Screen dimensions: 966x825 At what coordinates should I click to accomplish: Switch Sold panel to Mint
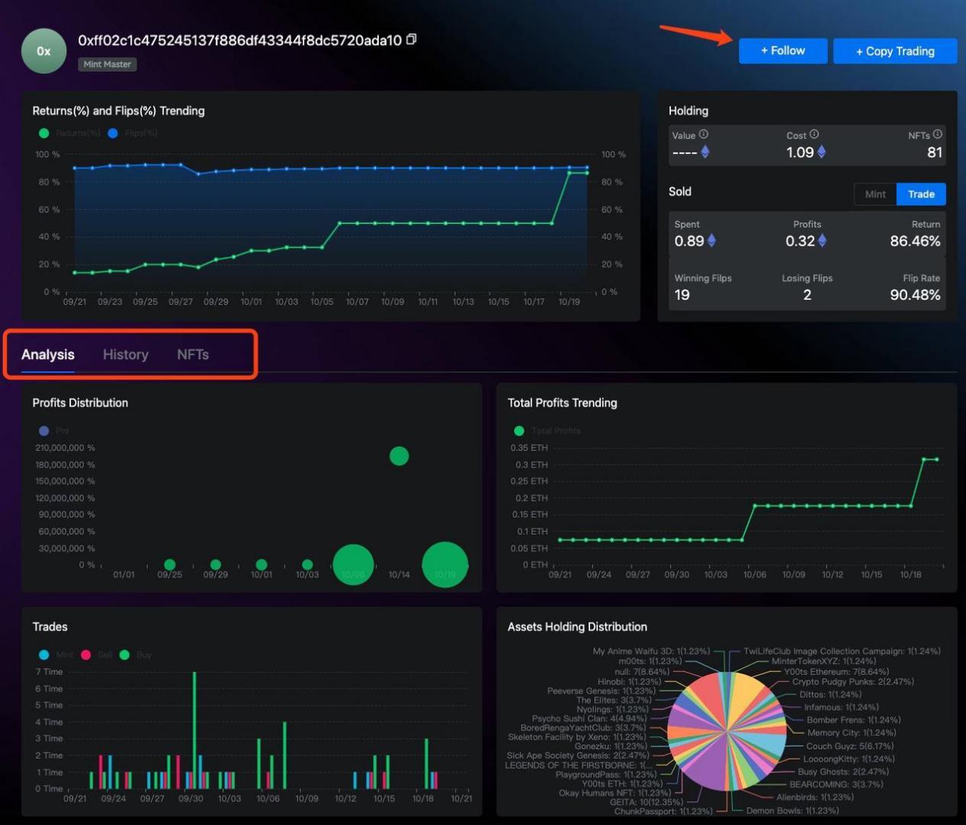point(875,194)
